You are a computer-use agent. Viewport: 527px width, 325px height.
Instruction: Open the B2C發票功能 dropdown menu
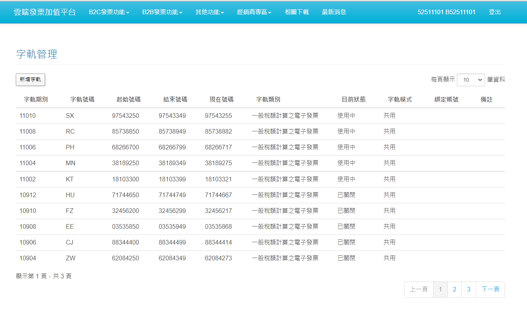[109, 12]
